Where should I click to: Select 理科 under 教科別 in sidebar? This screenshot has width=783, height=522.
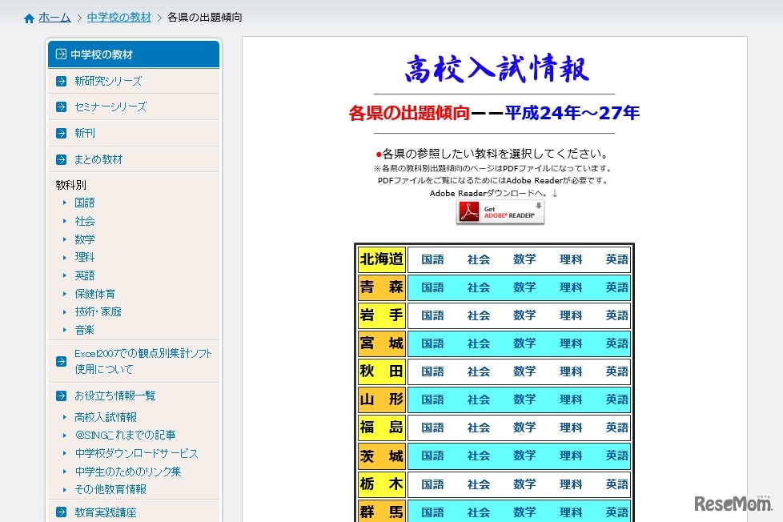click(x=84, y=257)
